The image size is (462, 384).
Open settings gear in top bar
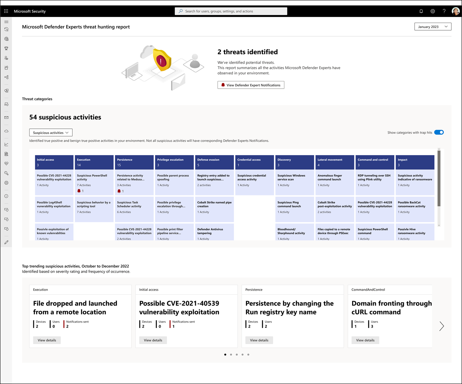433,11
